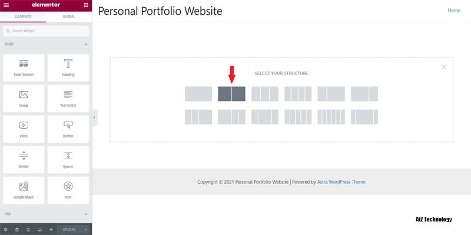Click the Update button

69,229
